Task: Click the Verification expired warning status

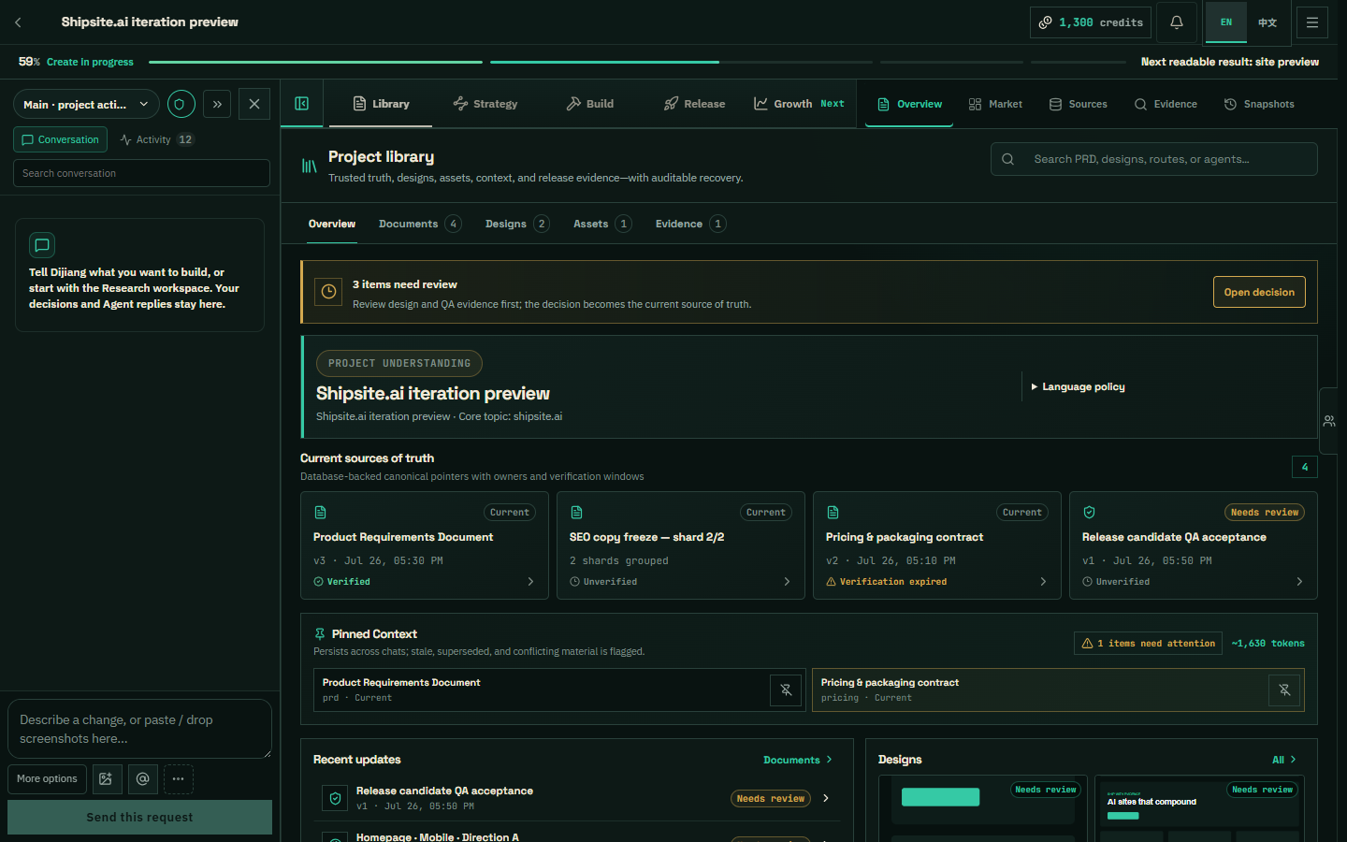Action: [887, 582]
